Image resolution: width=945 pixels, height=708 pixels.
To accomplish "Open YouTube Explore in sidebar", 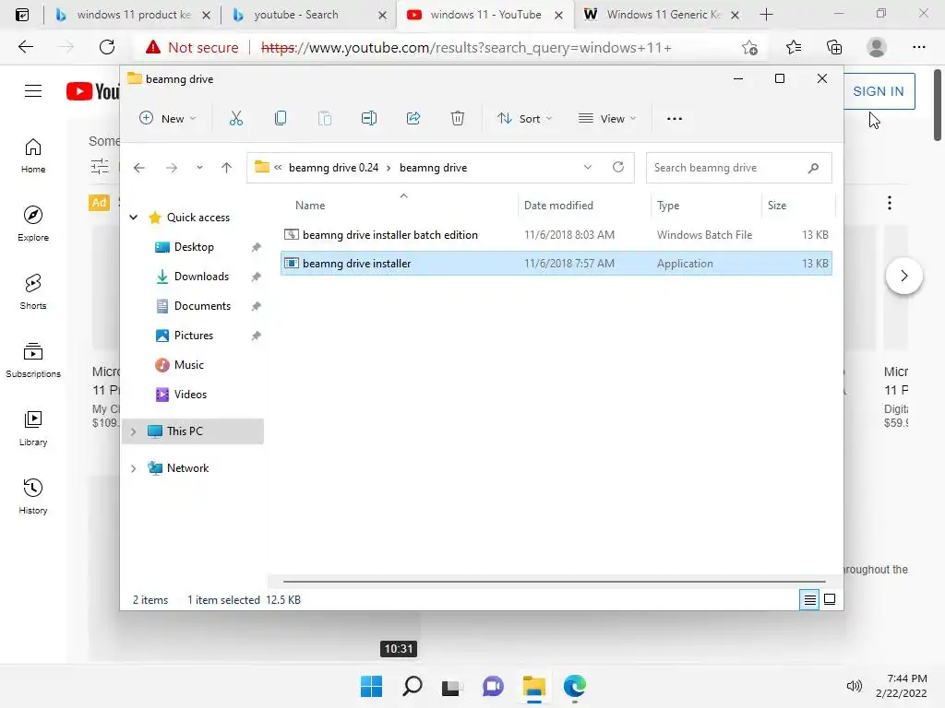I will click(x=33, y=223).
